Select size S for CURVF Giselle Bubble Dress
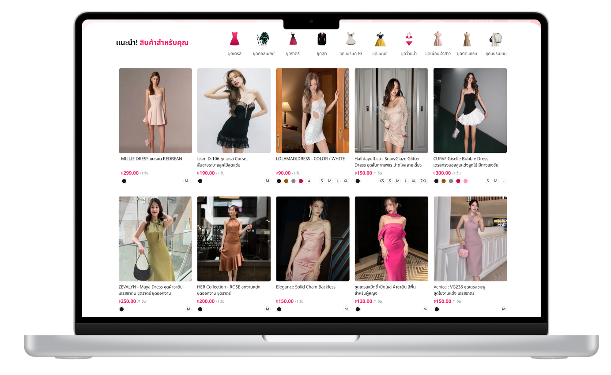This screenshot has height=375, width=611. pos(488,181)
